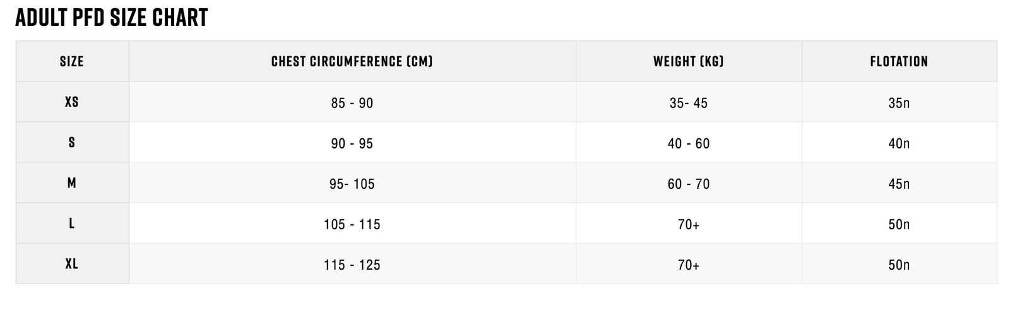Click the Chest Circumference (CM) header
This screenshot has width=1010, height=336.
point(352,61)
